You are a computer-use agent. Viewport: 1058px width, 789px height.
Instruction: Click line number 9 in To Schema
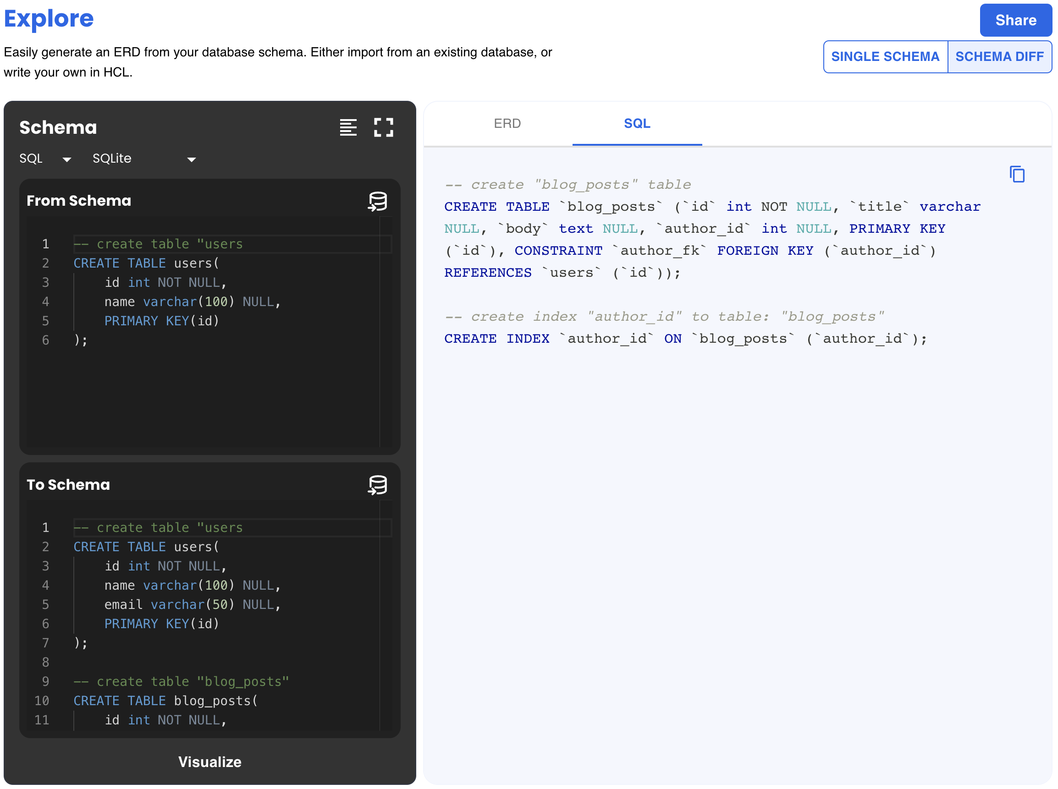click(45, 681)
